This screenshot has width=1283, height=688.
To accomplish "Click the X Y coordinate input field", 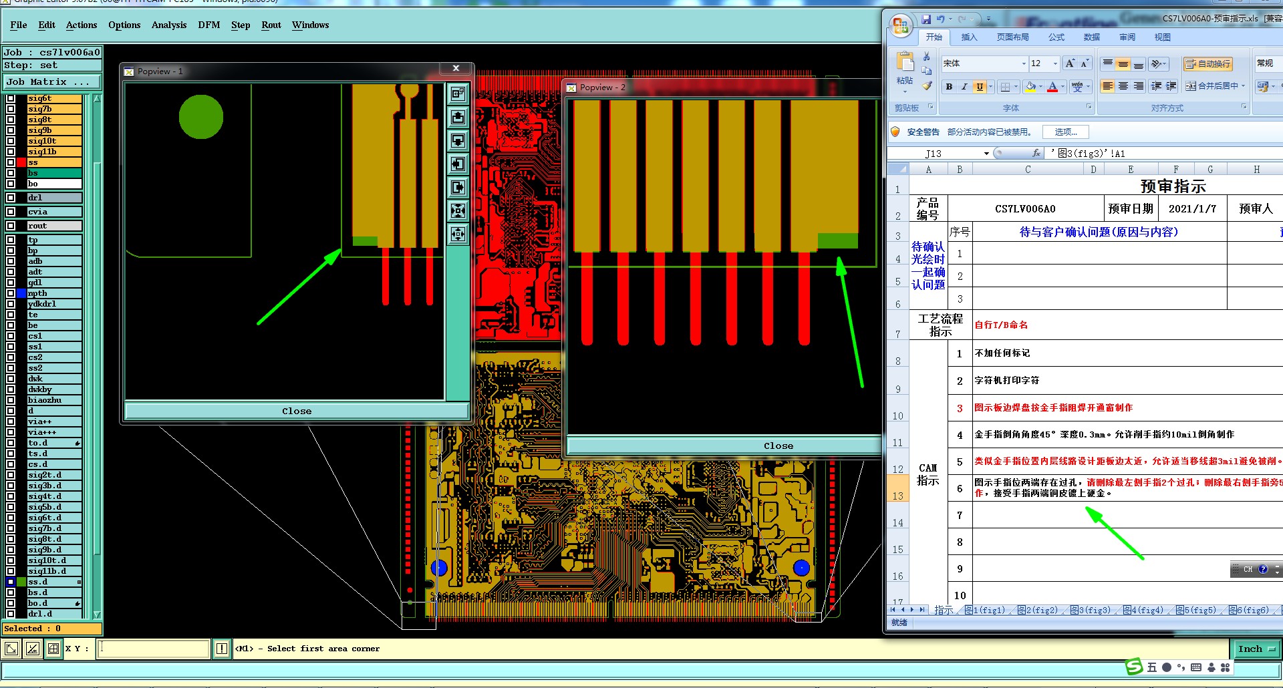I will (153, 649).
